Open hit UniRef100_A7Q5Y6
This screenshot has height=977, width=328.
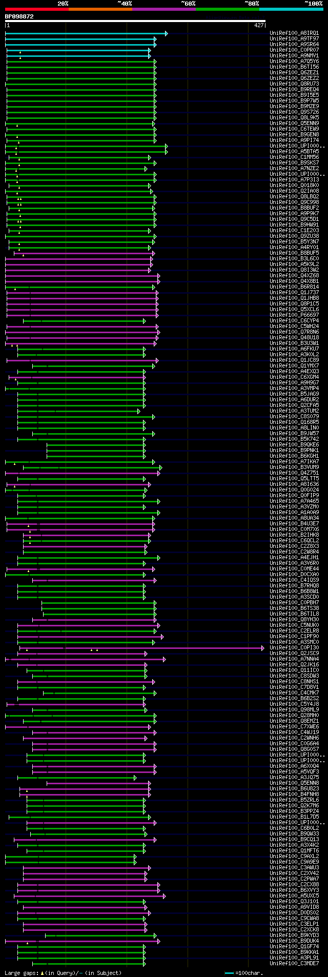click(294, 62)
